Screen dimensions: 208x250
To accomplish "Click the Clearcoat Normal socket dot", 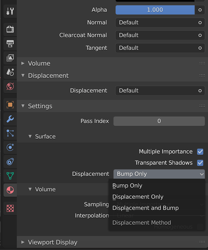I will click(200, 35).
